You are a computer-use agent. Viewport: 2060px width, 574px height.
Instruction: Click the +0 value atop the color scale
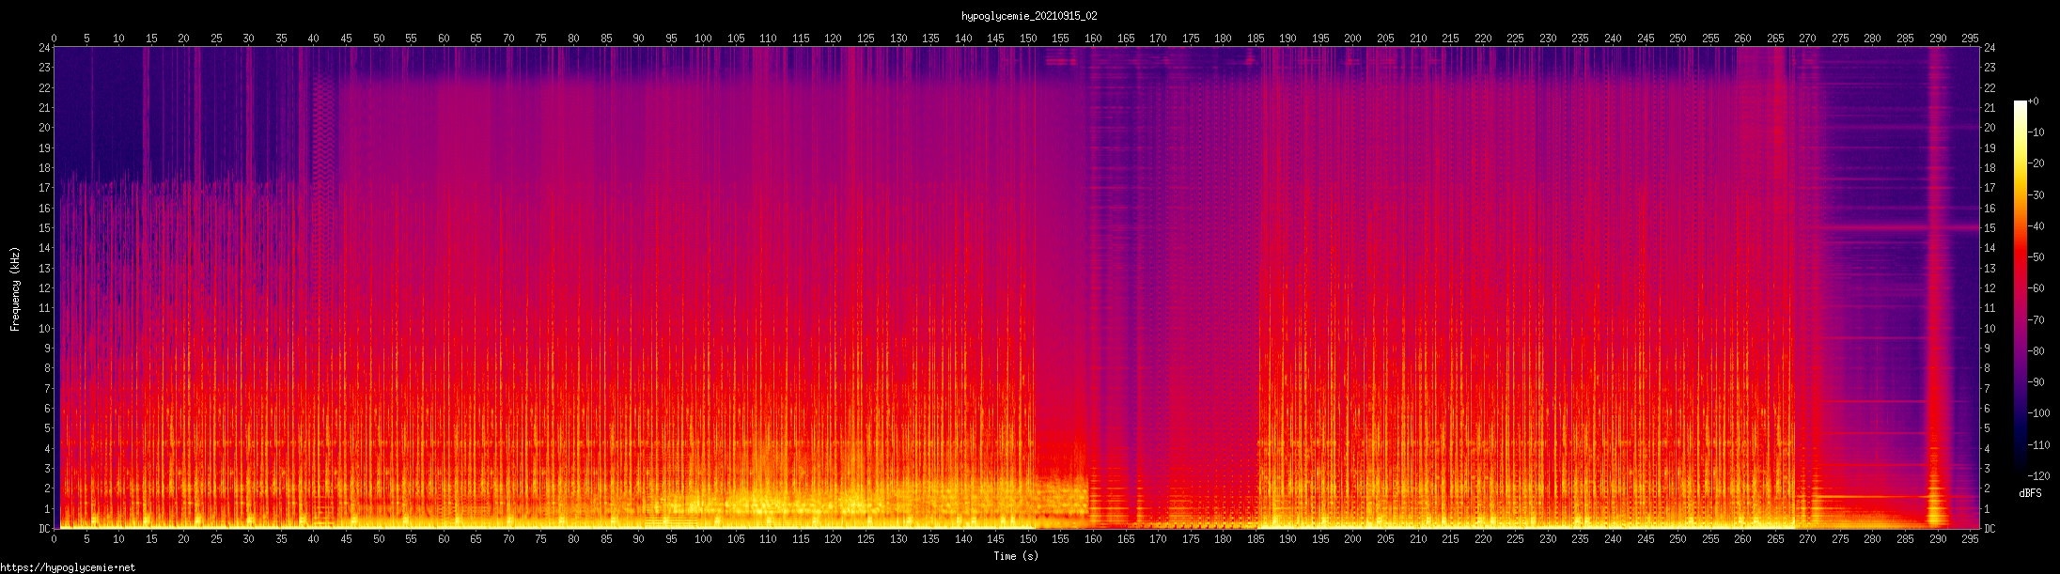2034,101
